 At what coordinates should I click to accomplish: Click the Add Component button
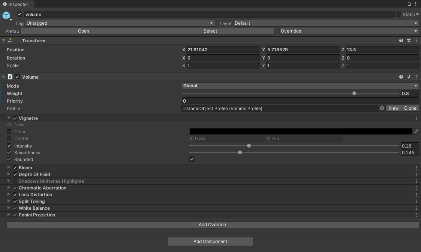tap(210, 241)
